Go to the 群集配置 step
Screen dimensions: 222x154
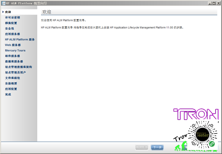coord(11,23)
